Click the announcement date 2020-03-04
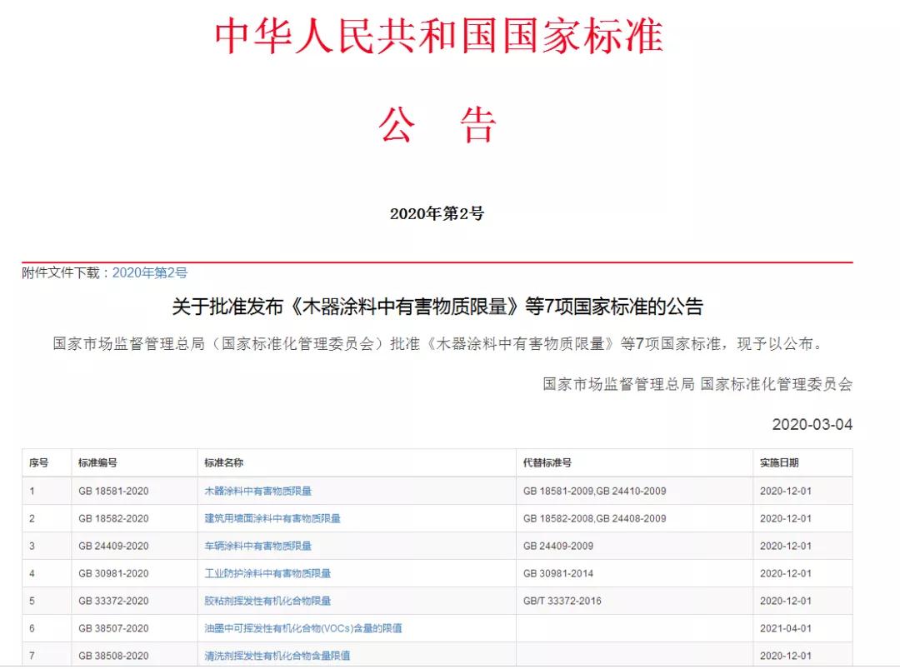 (x=812, y=425)
